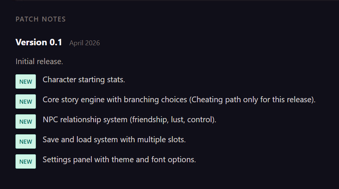Select the Version 0.1 heading
339x189 pixels.
coord(39,42)
